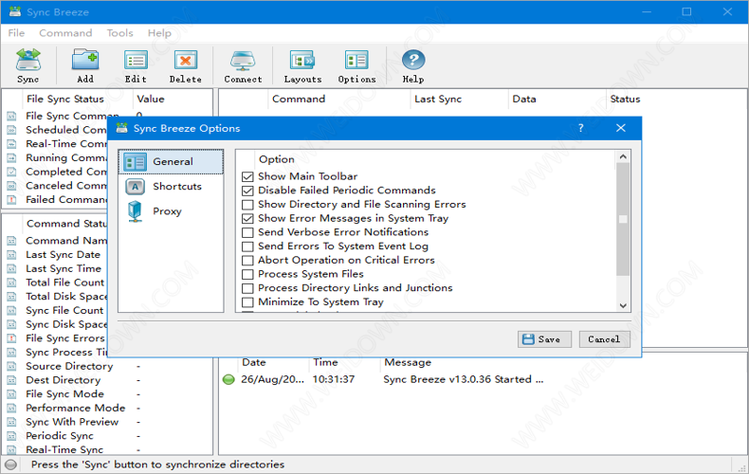Select the Sync With Preview row
749x474 pixels.
click(x=107, y=422)
